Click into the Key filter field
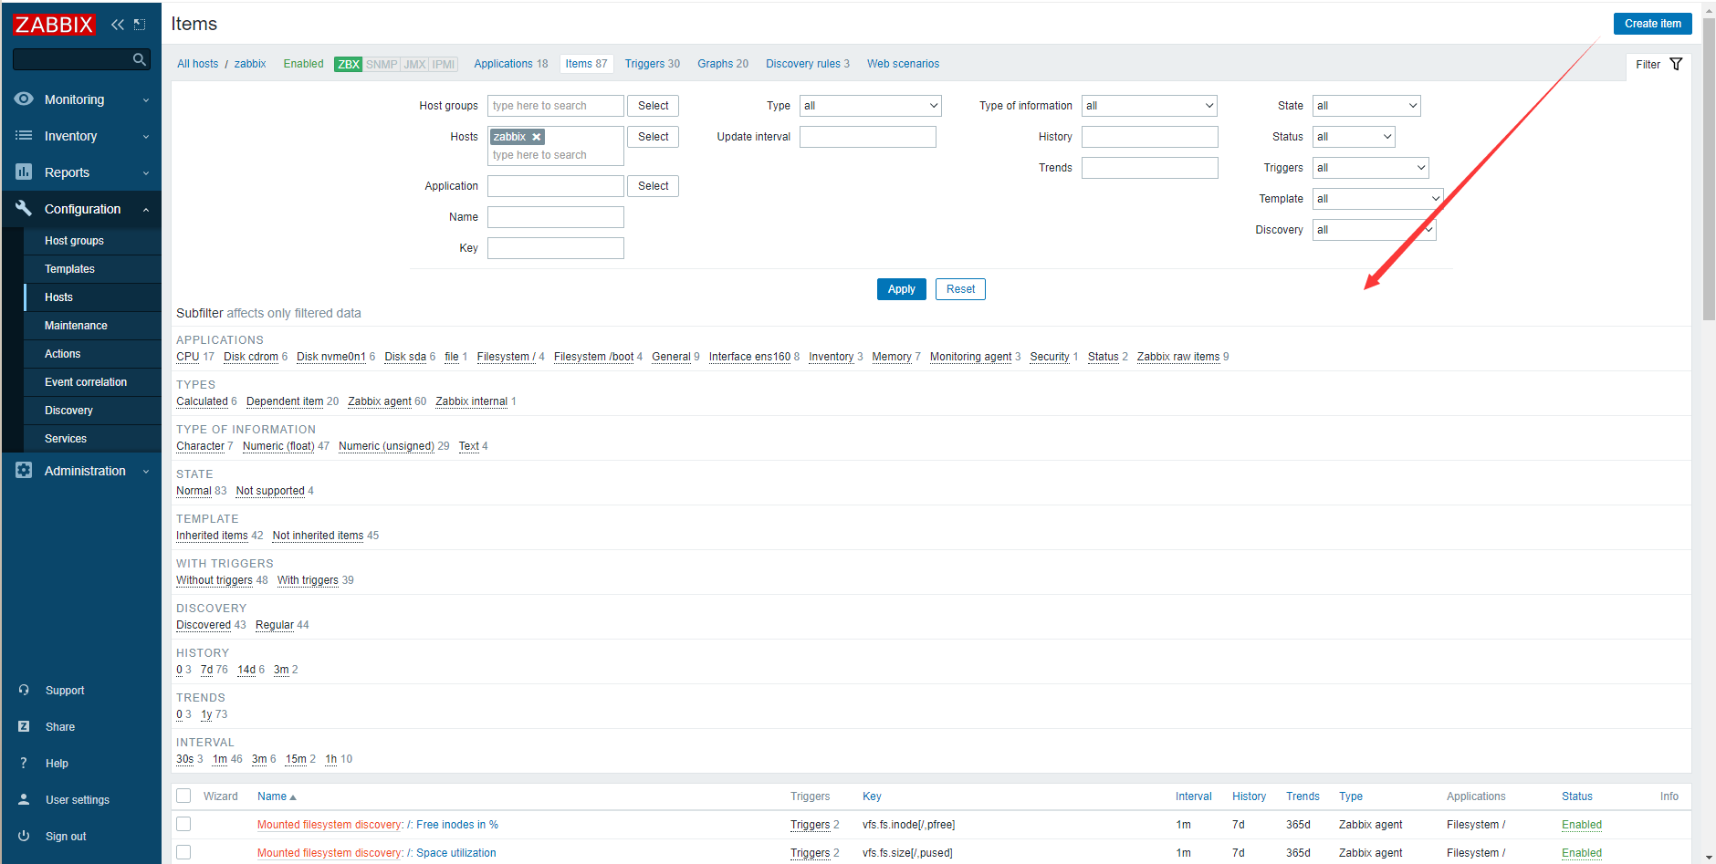The height and width of the screenshot is (864, 1716). pyautogui.click(x=555, y=248)
